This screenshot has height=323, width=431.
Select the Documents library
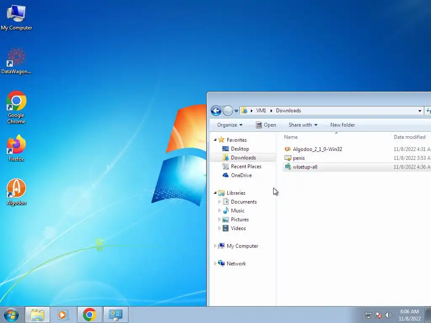click(244, 202)
